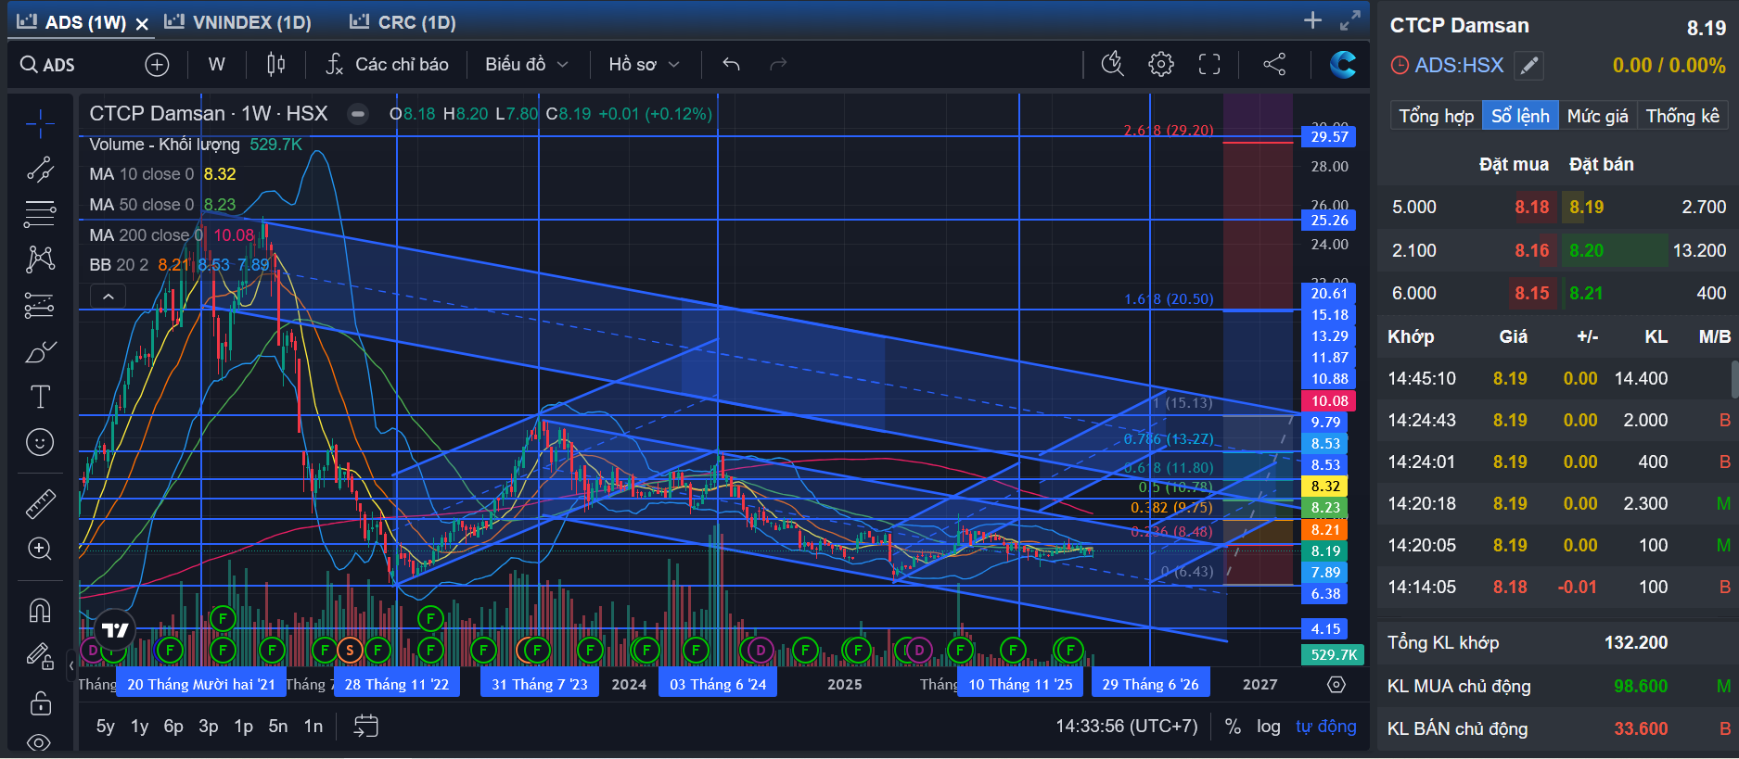Click the ADS:HSX clock status icon

pos(1400,66)
